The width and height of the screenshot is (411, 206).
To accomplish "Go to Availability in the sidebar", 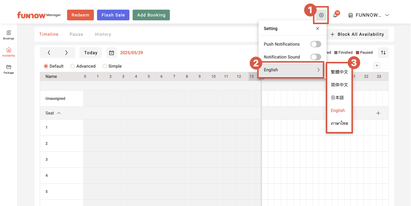I will (9, 52).
